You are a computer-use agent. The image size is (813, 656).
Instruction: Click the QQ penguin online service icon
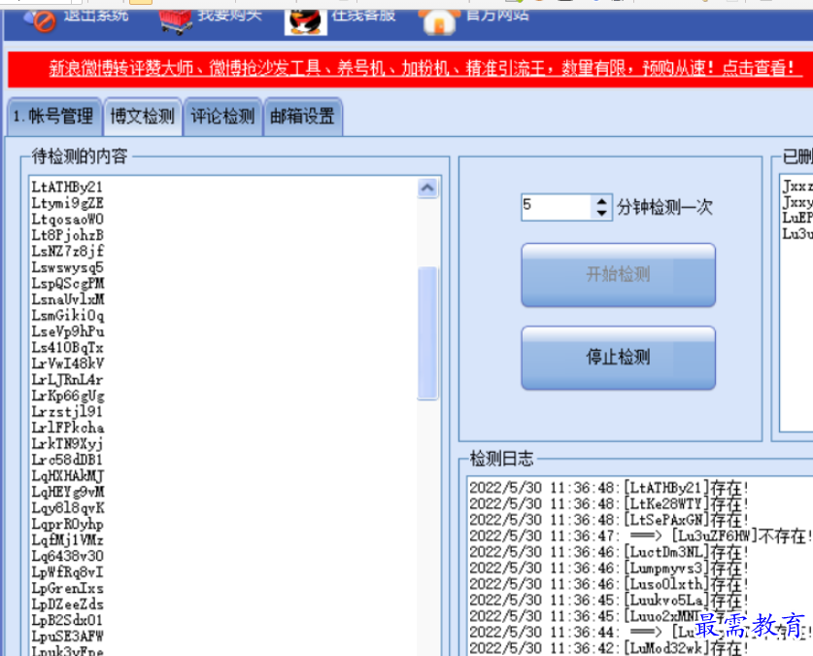point(306,22)
